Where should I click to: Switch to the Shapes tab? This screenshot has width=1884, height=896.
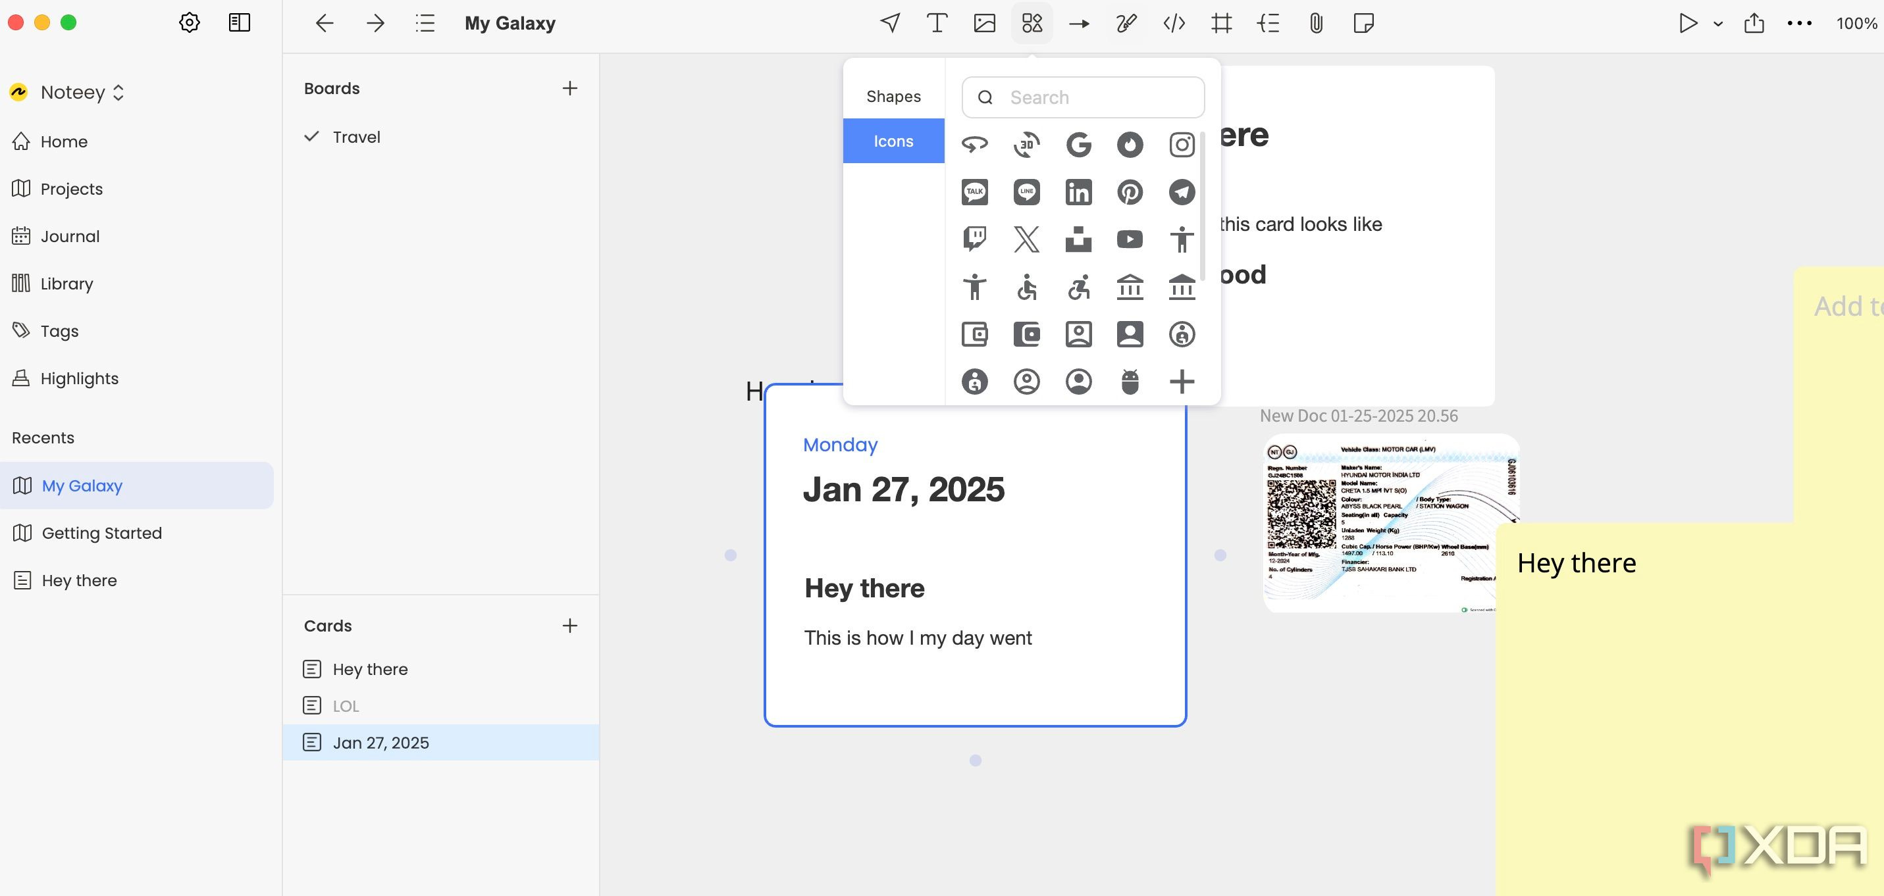893,97
